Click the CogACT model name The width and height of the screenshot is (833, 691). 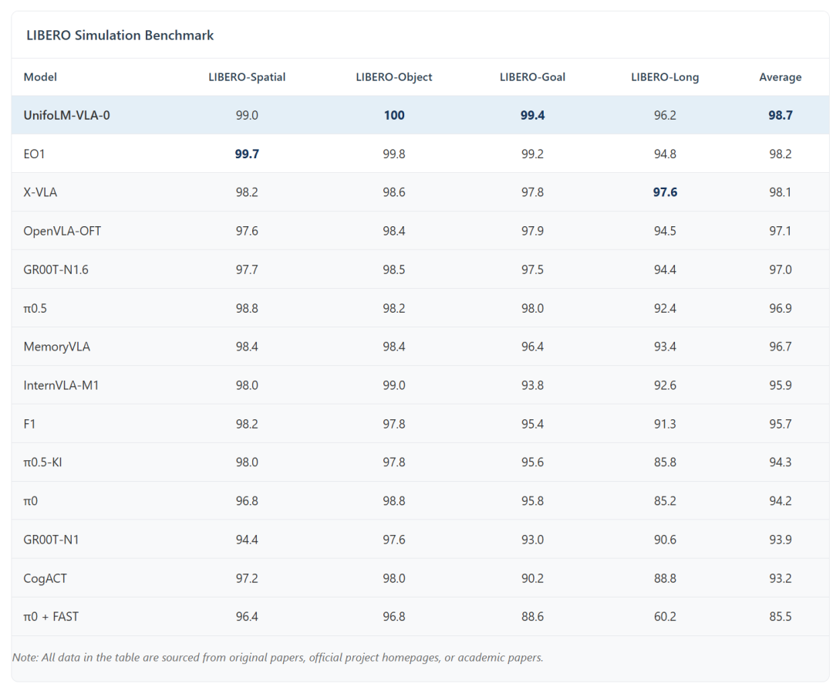click(45, 578)
